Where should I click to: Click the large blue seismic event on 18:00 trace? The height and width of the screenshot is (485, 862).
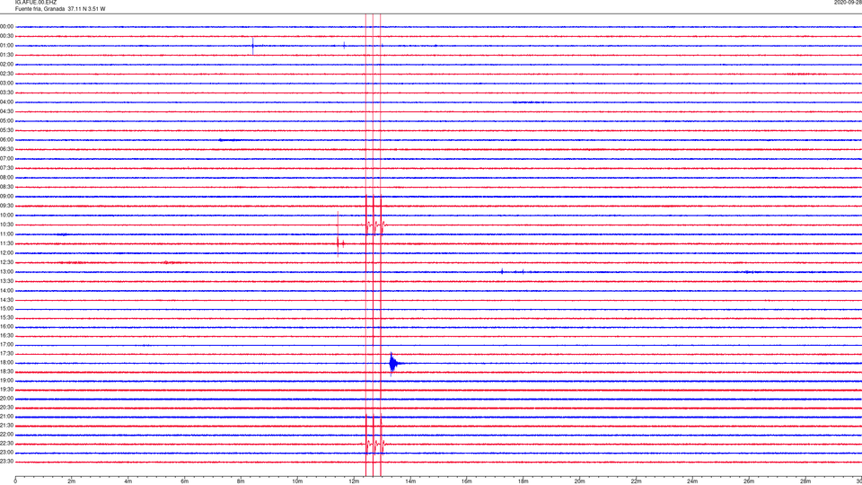click(395, 364)
